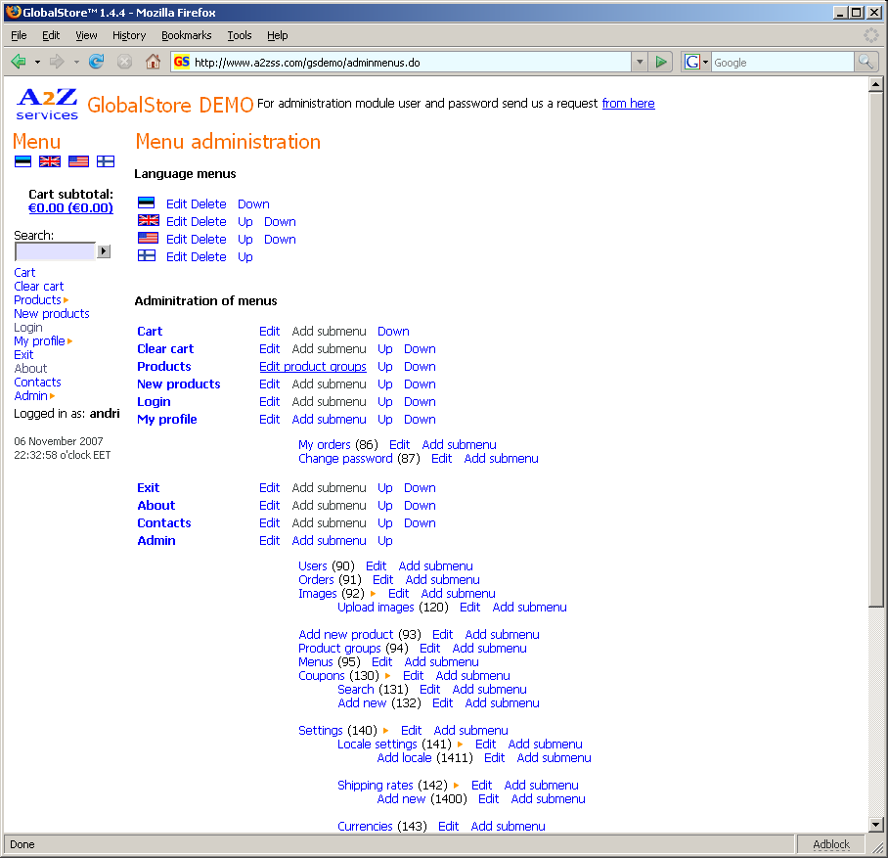Image resolution: width=888 pixels, height=858 pixels.
Task: Click the green Go button beside address bar
Action: click(x=661, y=62)
